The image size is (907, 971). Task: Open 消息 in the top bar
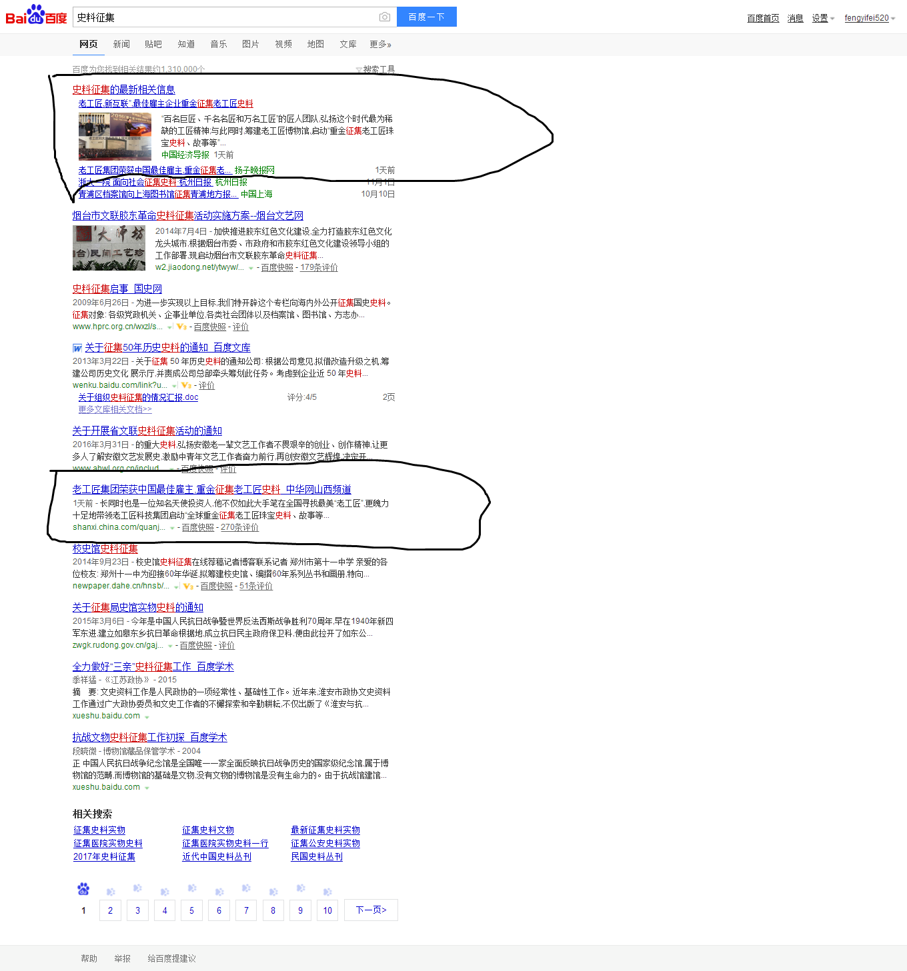(x=795, y=18)
